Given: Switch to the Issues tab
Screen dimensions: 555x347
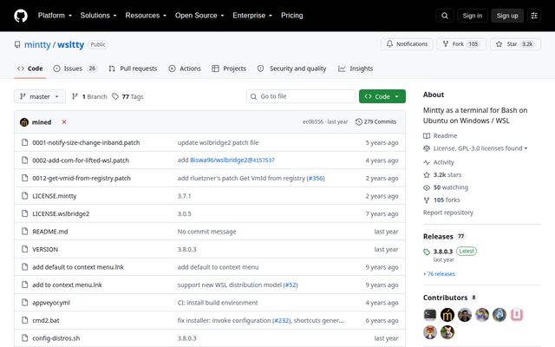Looking at the screenshot, I should [x=75, y=69].
